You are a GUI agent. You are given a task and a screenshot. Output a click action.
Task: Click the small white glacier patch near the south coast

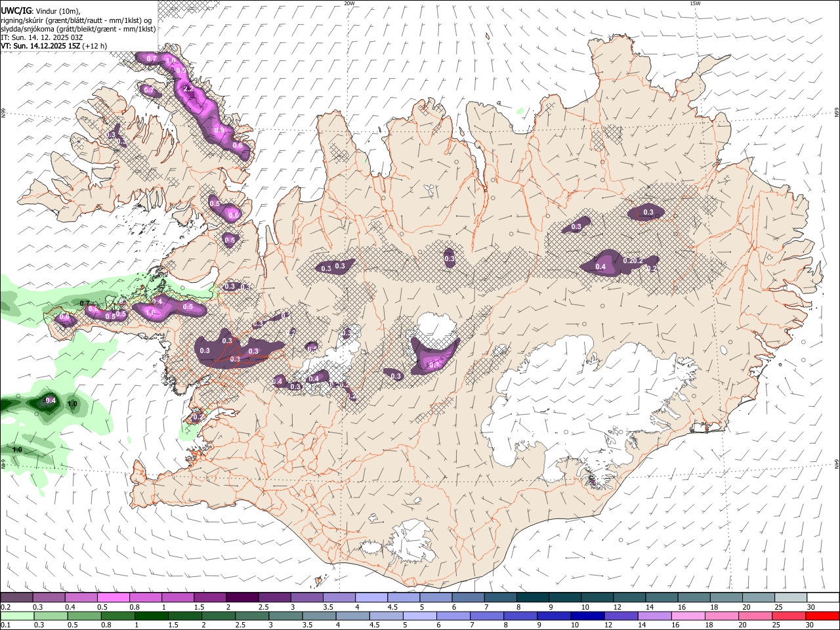[412, 541]
